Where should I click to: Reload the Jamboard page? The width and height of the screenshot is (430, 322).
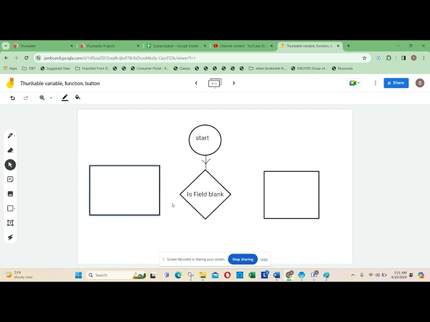pos(26,58)
